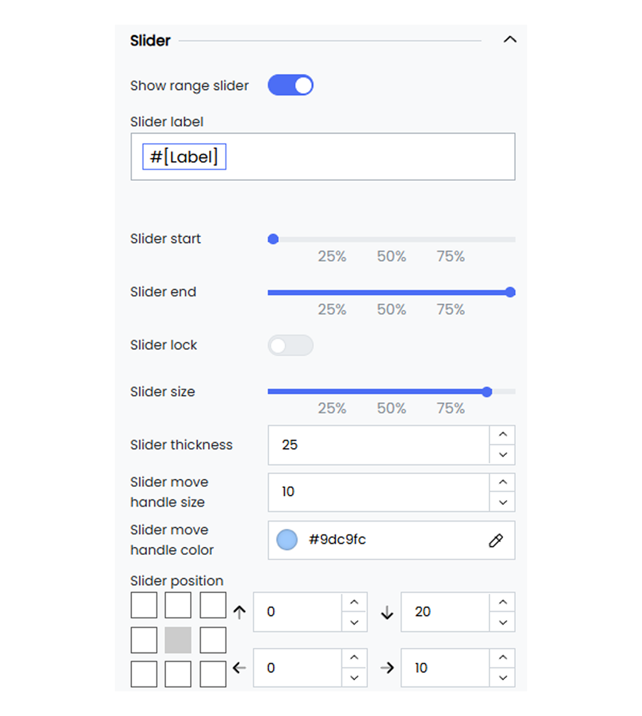Screen dimensions: 642x716
Task: Decrease Slider move handle size value
Action: tap(502, 502)
